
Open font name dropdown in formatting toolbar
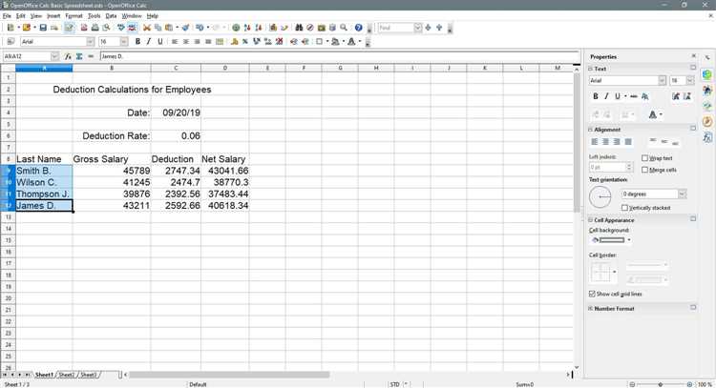pos(90,42)
